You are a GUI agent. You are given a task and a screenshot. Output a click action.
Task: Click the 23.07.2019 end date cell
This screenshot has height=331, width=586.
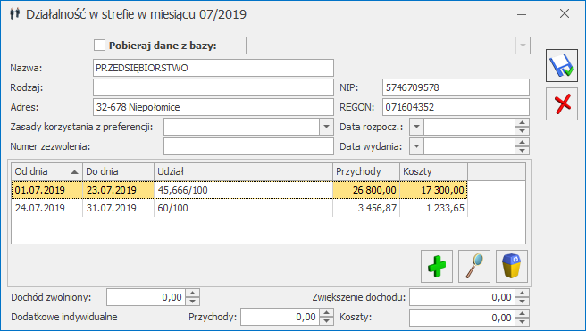point(118,190)
